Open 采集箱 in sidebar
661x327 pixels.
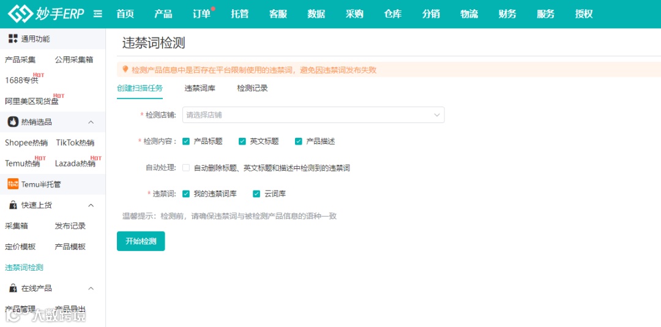17,226
